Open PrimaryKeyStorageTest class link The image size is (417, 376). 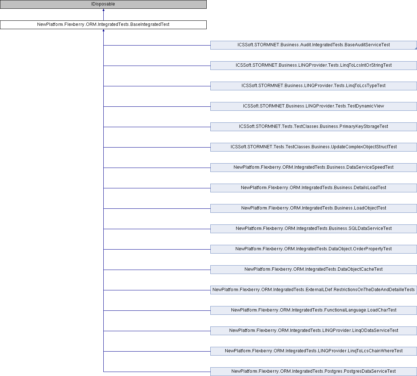pos(314,127)
